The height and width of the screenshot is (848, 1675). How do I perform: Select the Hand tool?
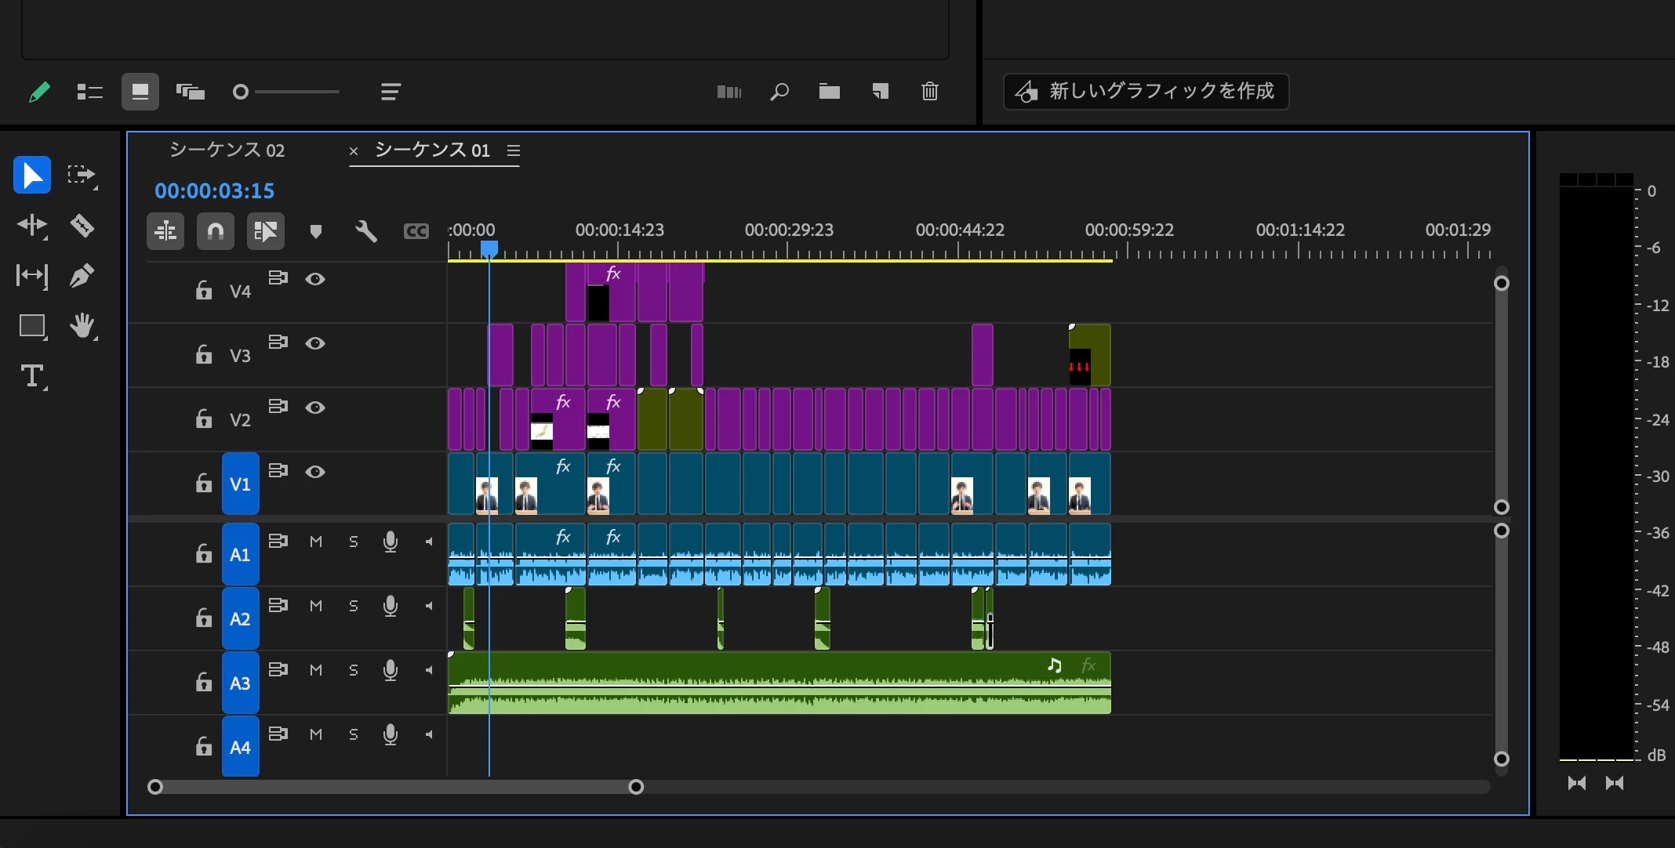pos(82,326)
